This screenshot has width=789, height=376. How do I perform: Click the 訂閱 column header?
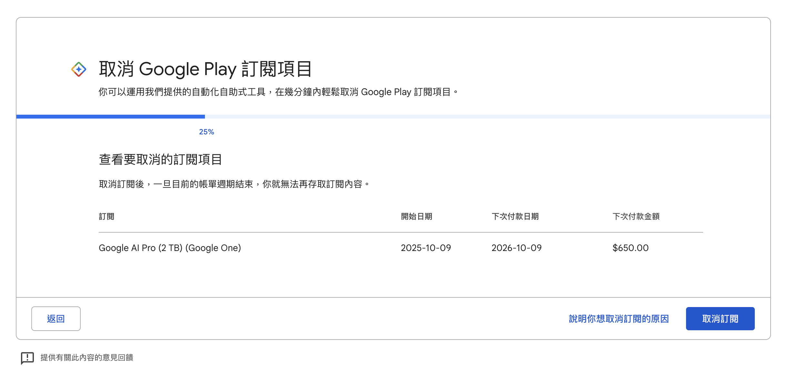click(106, 217)
